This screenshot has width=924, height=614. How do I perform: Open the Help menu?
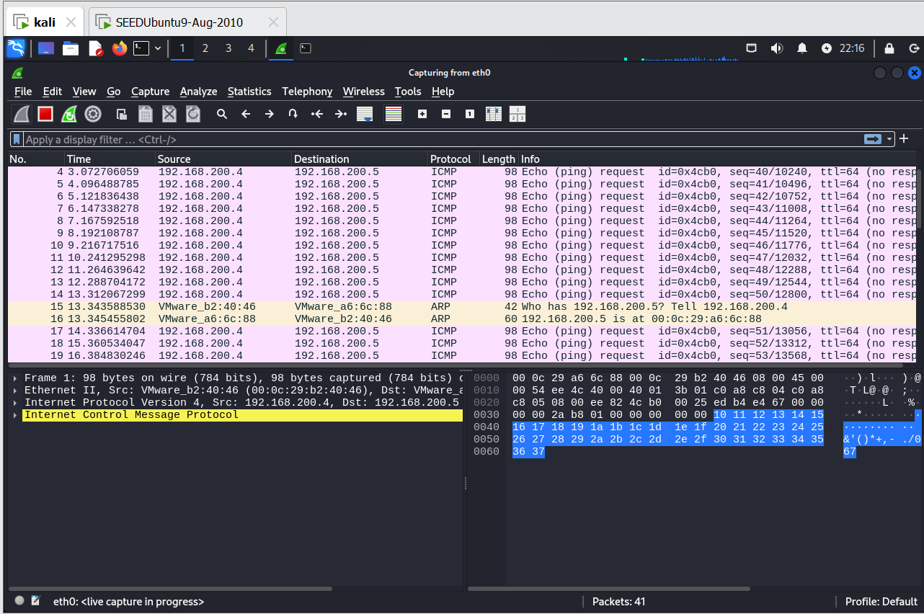443,92
